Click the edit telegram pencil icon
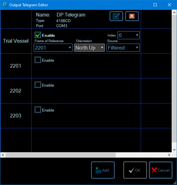Image resolution: width=177 pixels, height=185 pixels. 116,16
